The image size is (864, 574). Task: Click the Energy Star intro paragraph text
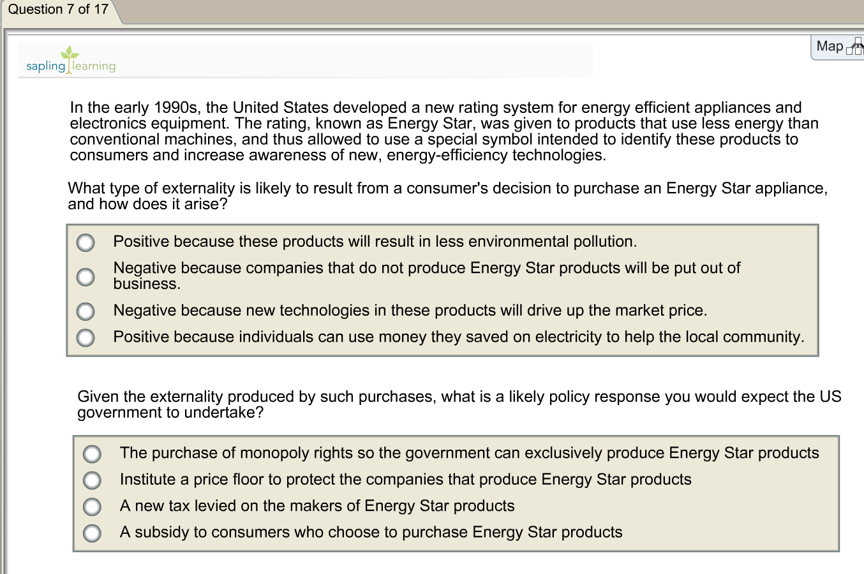click(434, 131)
